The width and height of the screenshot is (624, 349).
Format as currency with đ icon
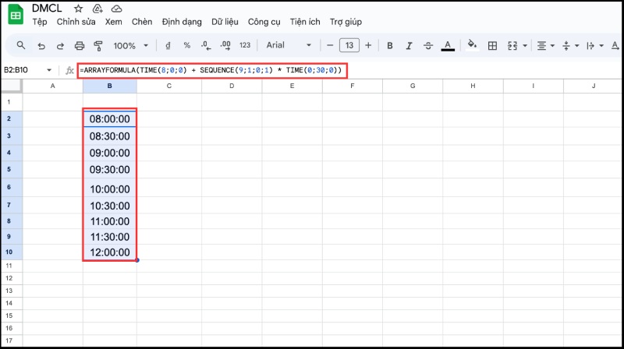click(x=168, y=46)
